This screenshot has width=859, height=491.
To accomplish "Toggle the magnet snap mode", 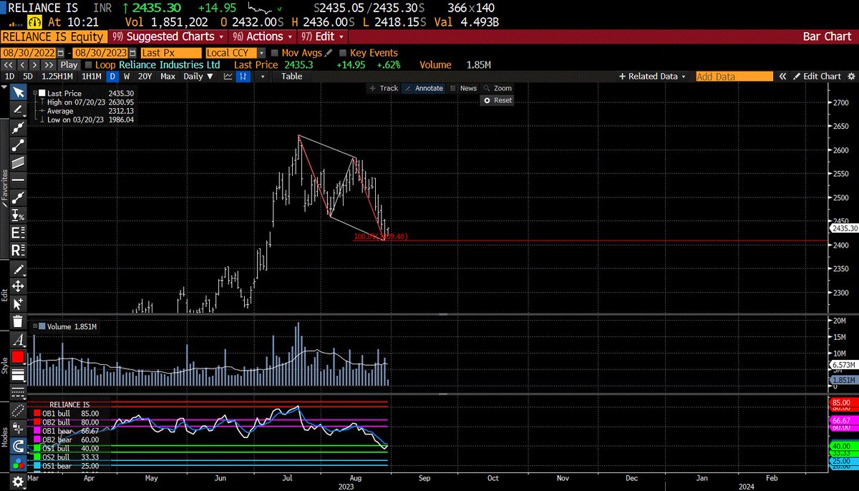I will coord(19,446).
